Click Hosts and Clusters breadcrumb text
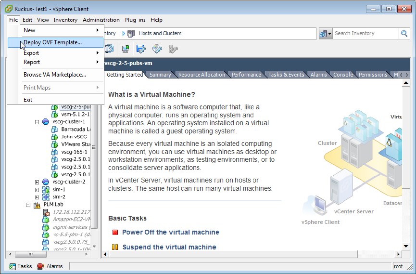Image resolution: width=416 pixels, height=274 pixels. point(160,34)
